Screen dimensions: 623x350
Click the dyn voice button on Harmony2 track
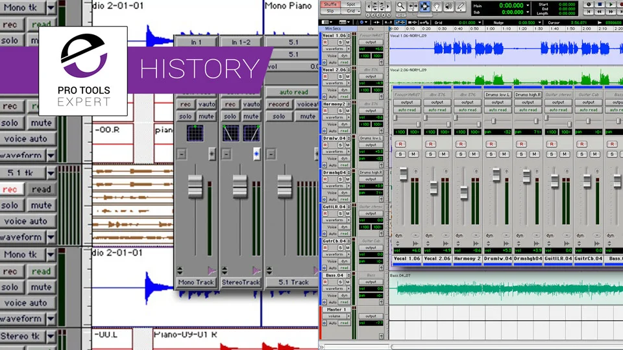click(344, 124)
